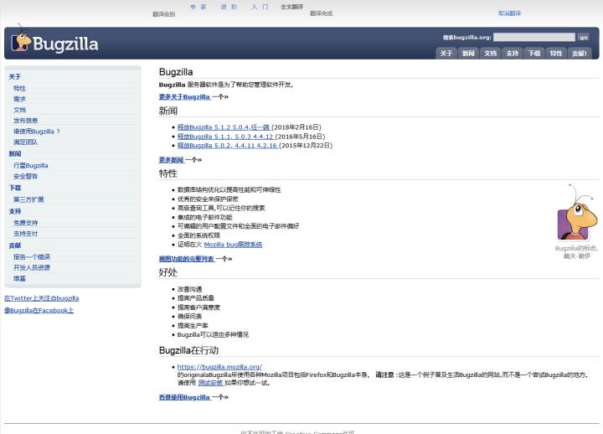Open 文档 in the sidebar
Screen dimensions: 603x434
point(19,110)
